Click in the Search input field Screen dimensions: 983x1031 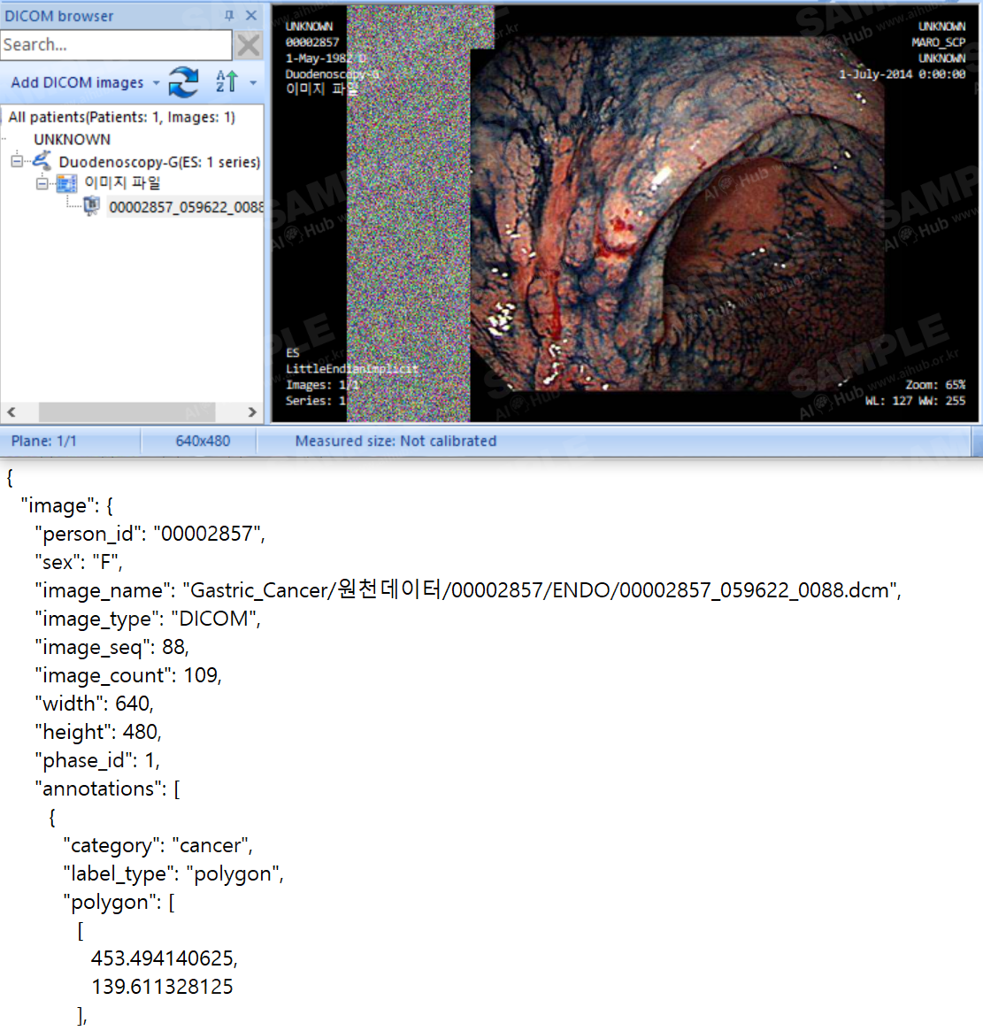pos(115,44)
